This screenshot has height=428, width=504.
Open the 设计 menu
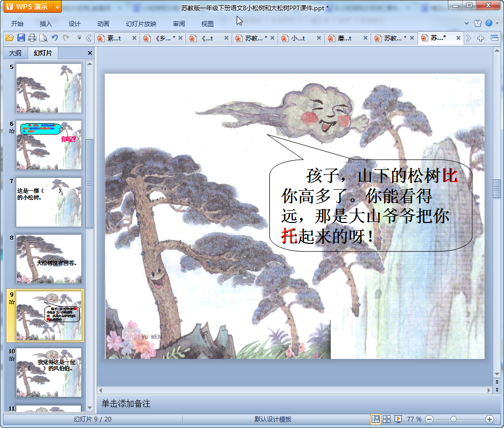74,24
